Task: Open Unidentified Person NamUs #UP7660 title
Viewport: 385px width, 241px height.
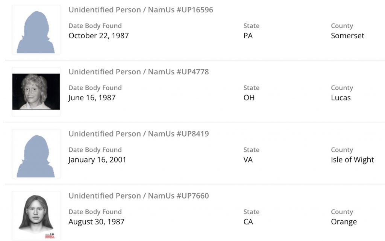Action: click(138, 196)
